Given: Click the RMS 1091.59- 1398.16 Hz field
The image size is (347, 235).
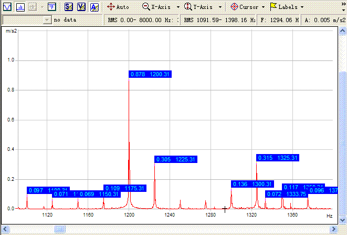Looking at the screenshot, I should pos(218,20).
